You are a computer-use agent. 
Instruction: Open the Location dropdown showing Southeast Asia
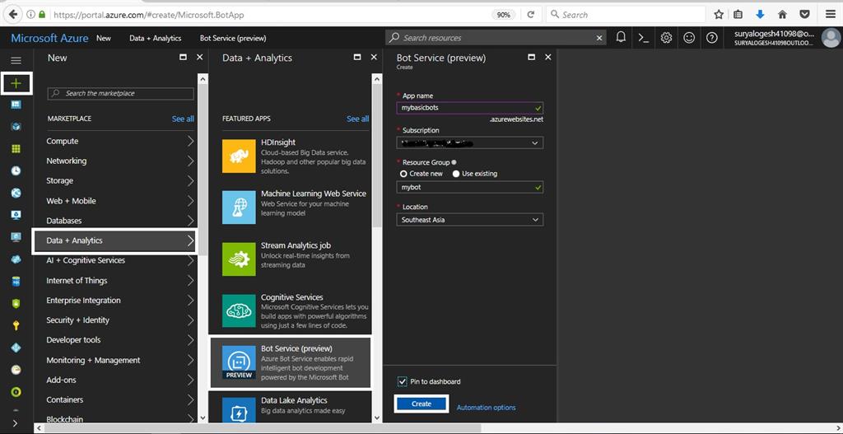470,219
